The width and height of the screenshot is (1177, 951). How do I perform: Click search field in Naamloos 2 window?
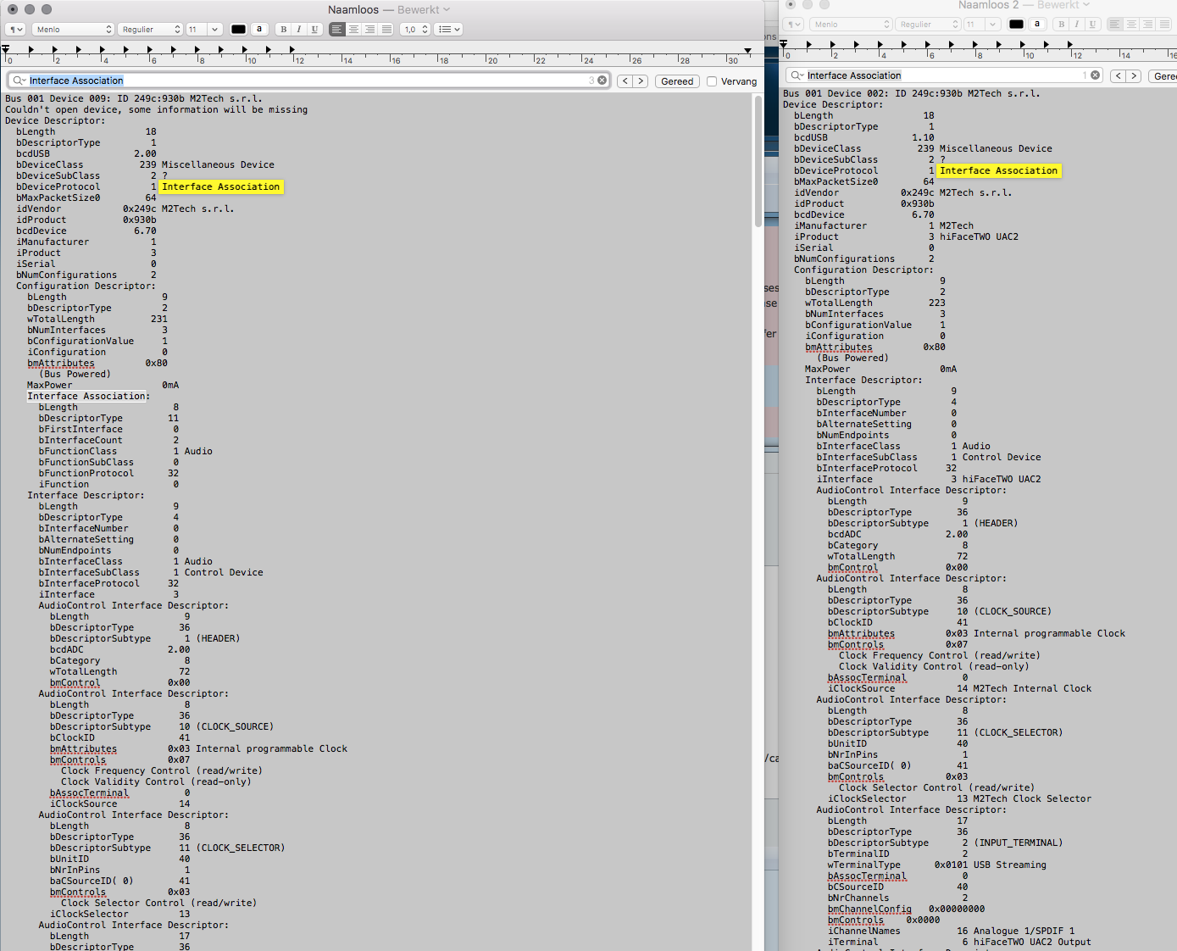pos(944,75)
